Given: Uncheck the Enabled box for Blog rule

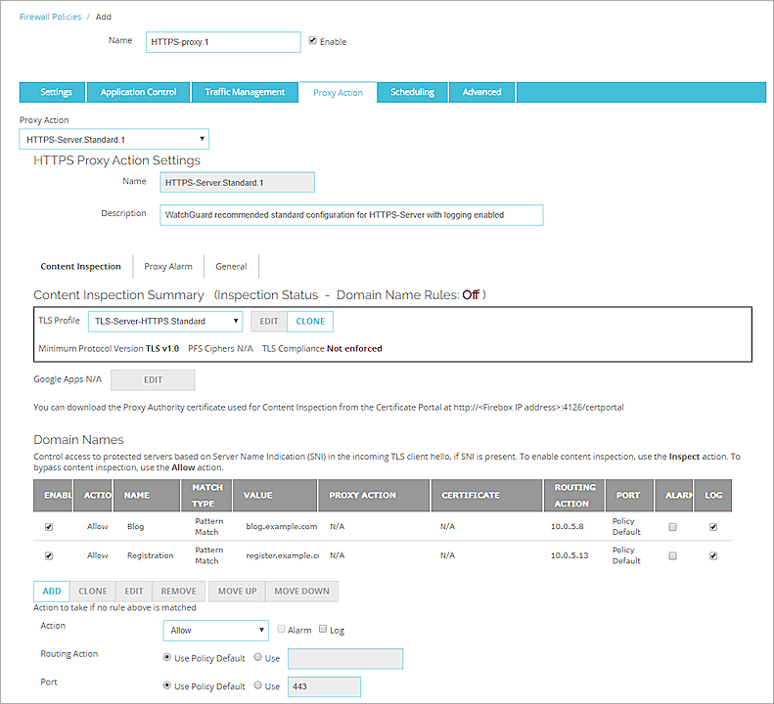Looking at the screenshot, I should tap(49, 527).
